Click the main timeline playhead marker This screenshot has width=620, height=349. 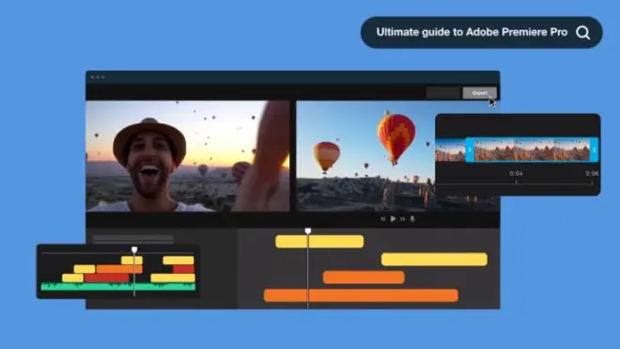307,231
